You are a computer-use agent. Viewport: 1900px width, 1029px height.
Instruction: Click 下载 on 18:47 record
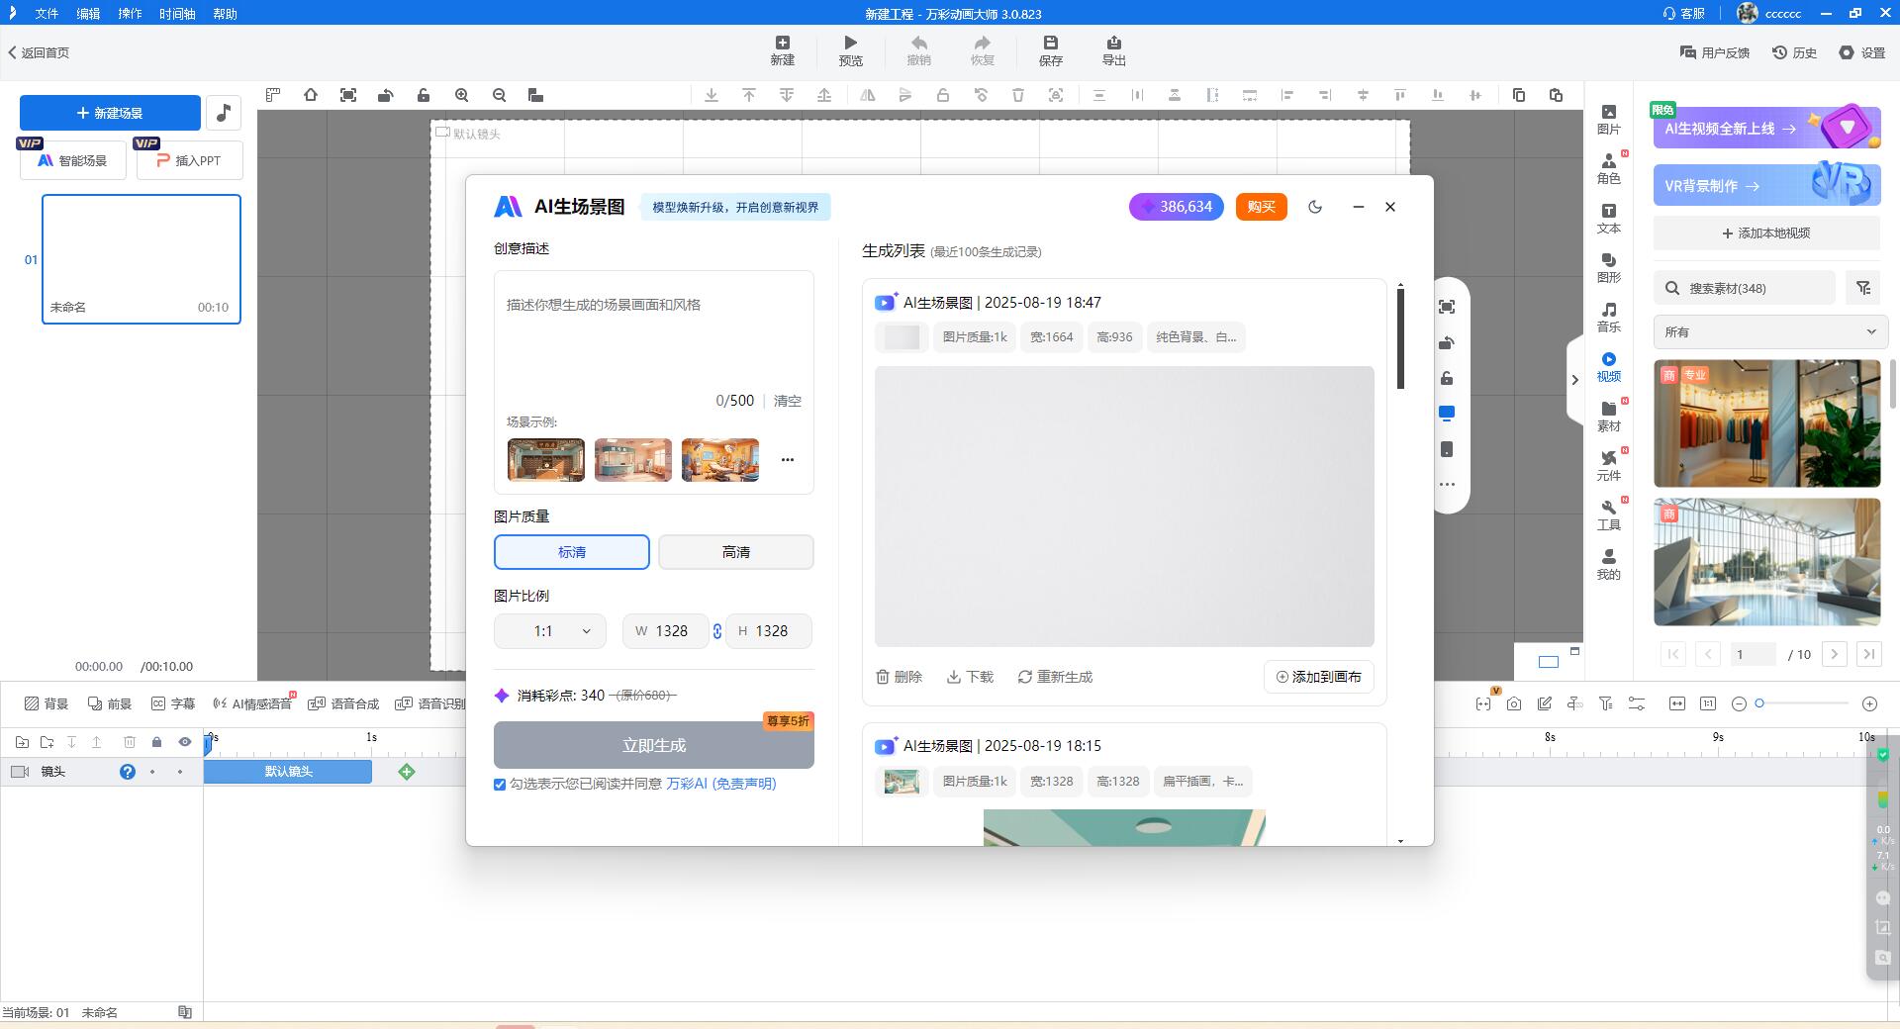pyautogui.click(x=970, y=677)
